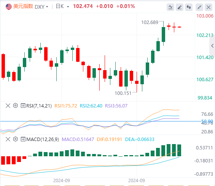
Task: Open the DXY symbol dropdown
Action: 41,7
